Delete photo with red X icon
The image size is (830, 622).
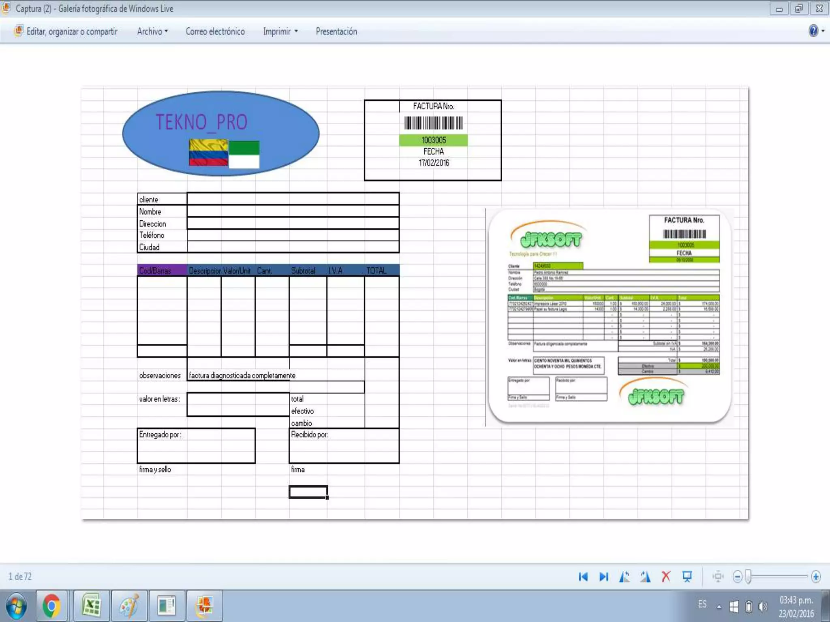point(666,577)
